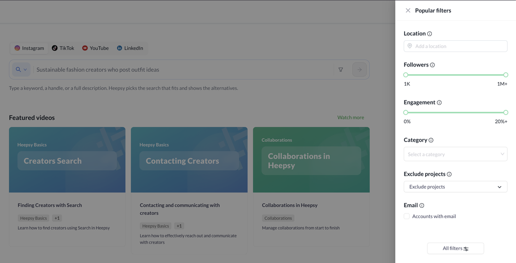Click the Followers minimum slider handle at 1K

[x=406, y=75]
